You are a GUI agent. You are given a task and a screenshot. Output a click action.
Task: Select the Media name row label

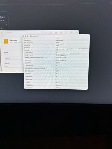click(29, 79)
